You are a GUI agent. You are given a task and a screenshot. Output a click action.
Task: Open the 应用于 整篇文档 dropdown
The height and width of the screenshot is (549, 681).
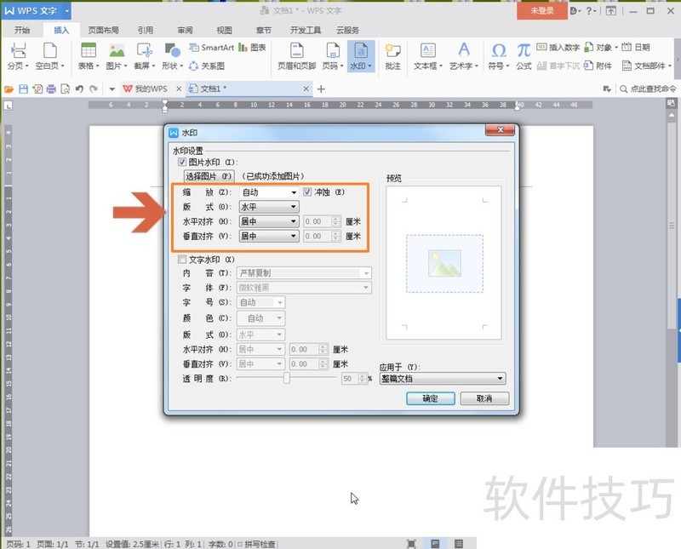(x=443, y=379)
